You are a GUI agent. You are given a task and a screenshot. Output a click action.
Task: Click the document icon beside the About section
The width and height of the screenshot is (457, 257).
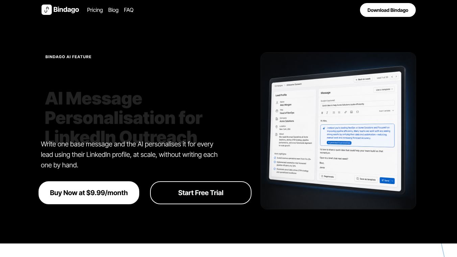276,135
